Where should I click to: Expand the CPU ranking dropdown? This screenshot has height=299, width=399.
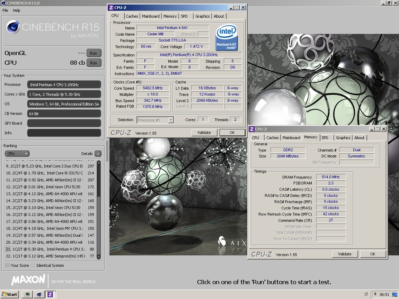click(17, 154)
